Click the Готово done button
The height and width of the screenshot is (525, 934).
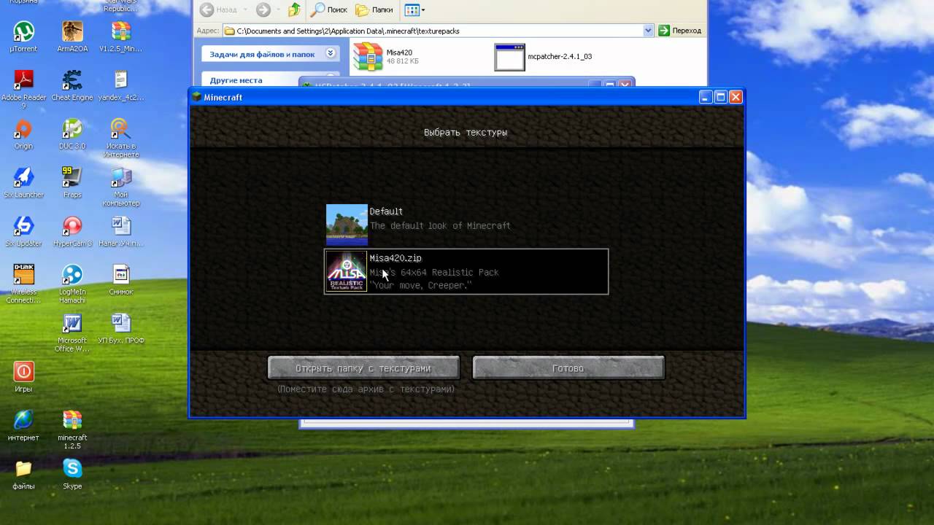(568, 368)
